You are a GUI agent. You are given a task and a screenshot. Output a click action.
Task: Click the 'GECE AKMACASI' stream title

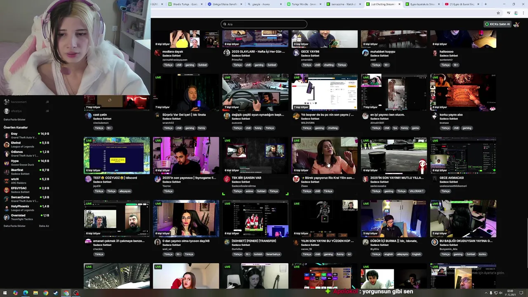(x=452, y=178)
